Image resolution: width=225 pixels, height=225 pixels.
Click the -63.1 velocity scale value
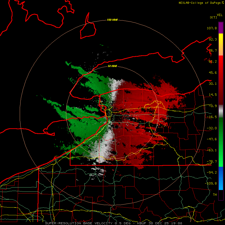[212, 150]
